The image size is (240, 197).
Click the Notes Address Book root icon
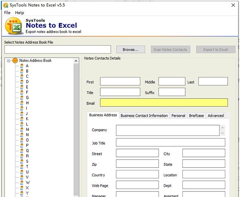pyautogui.click(x=15, y=60)
